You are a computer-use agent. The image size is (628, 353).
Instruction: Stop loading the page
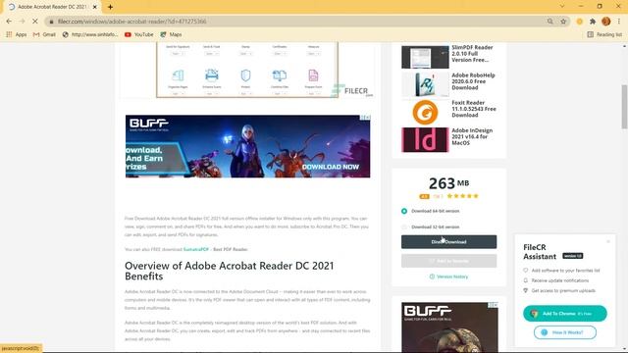coord(35,22)
